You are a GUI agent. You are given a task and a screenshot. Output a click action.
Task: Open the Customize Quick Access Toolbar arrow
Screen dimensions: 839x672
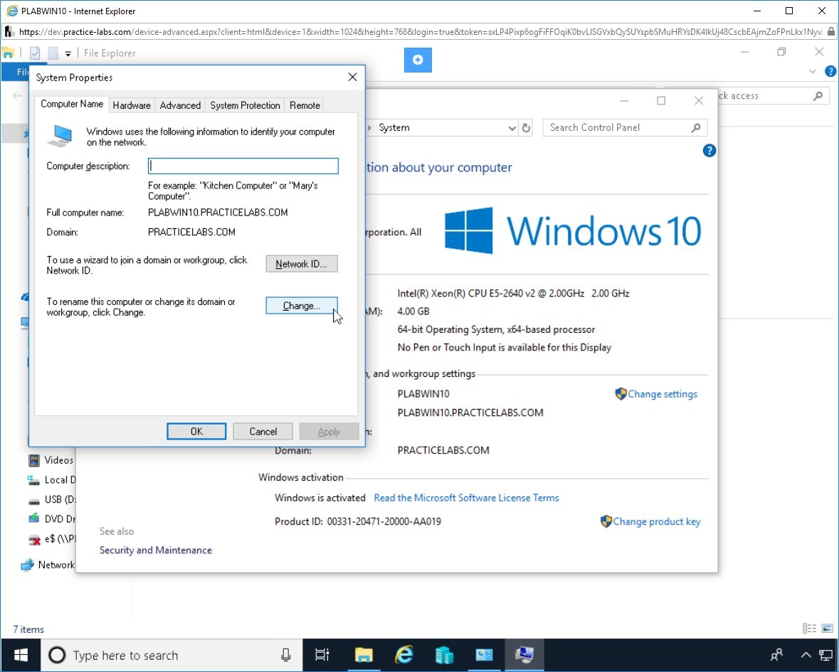68,53
